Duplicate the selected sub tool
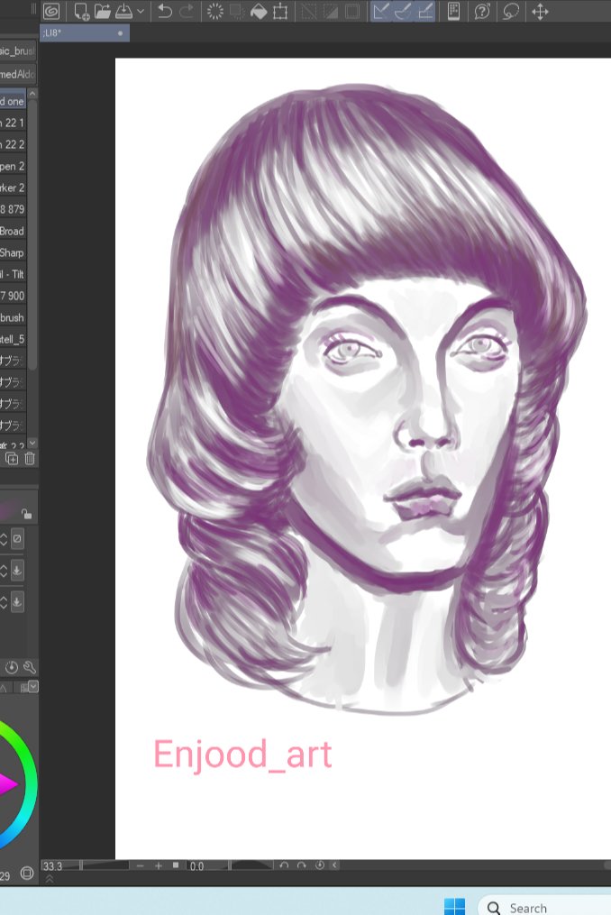 11,459
